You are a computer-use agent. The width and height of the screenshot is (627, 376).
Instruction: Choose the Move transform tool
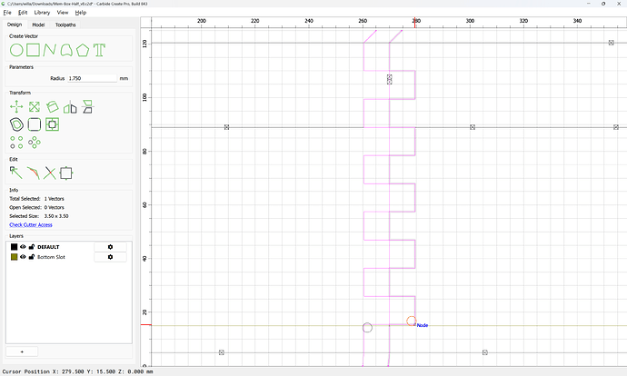pyautogui.click(x=16, y=107)
